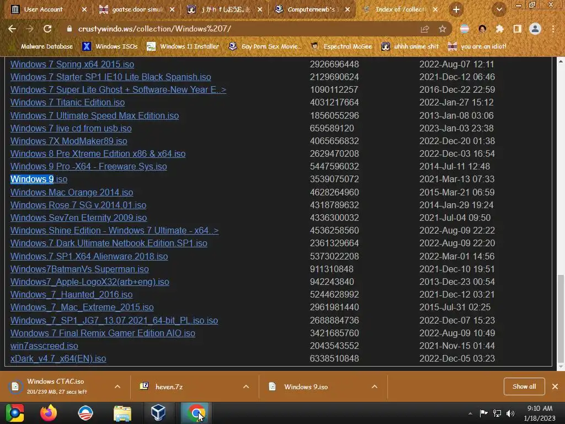The image size is (565, 424).
Task: Go back to the previous page
Action: pos(12,29)
